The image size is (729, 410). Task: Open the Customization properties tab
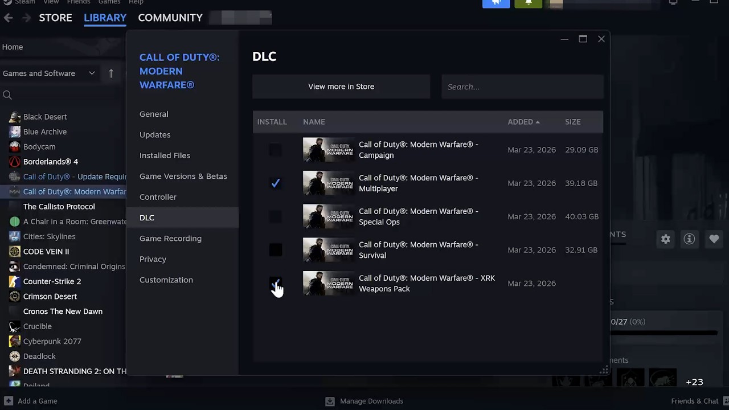182,280
